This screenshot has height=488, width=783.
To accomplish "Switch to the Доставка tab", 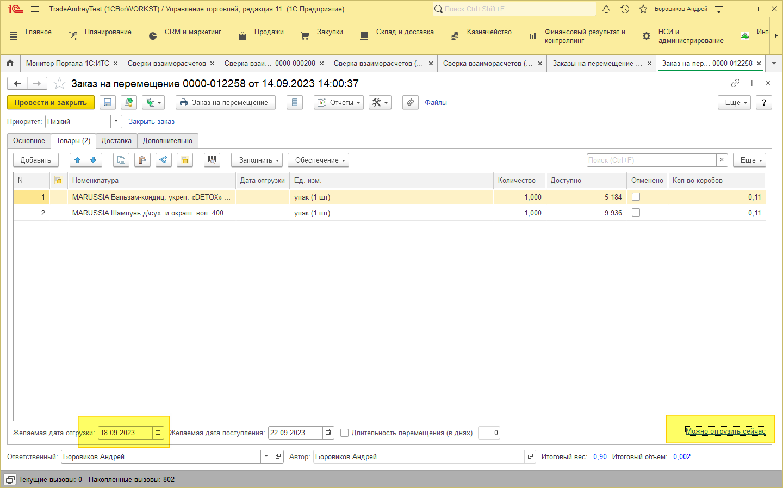I will click(x=116, y=141).
